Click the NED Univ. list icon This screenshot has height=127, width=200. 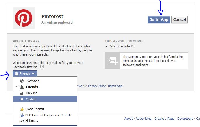point(22,115)
